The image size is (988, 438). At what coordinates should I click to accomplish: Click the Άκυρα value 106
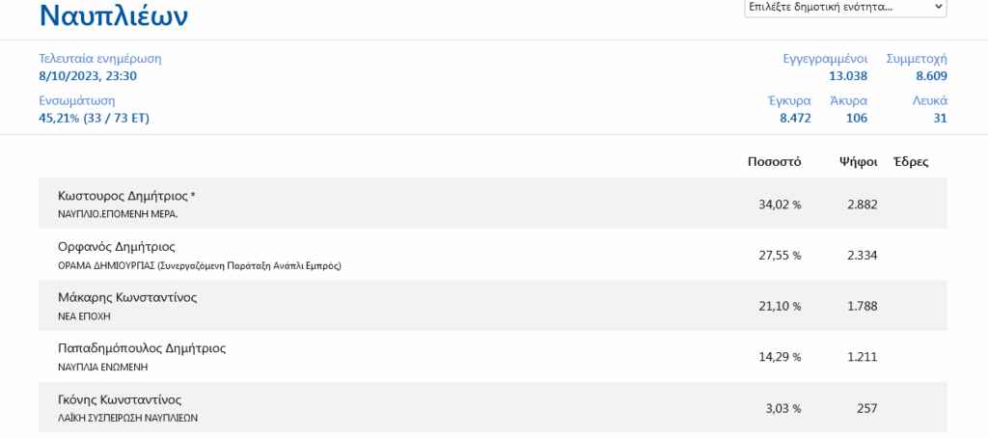click(x=856, y=118)
